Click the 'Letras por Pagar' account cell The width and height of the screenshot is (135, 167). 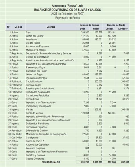point(34,75)
